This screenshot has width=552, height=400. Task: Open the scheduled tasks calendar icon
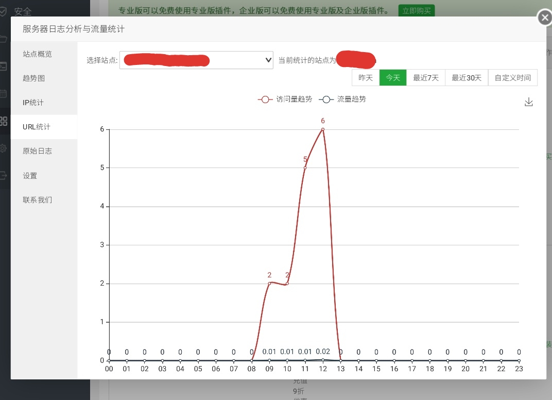[x=3, y=93]
